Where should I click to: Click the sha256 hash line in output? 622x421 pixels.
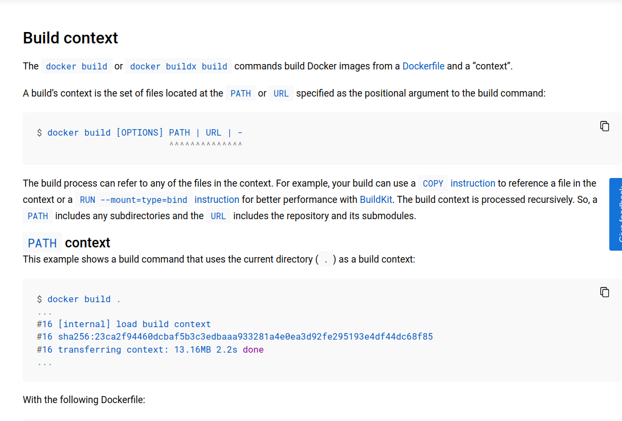point(235,337)
